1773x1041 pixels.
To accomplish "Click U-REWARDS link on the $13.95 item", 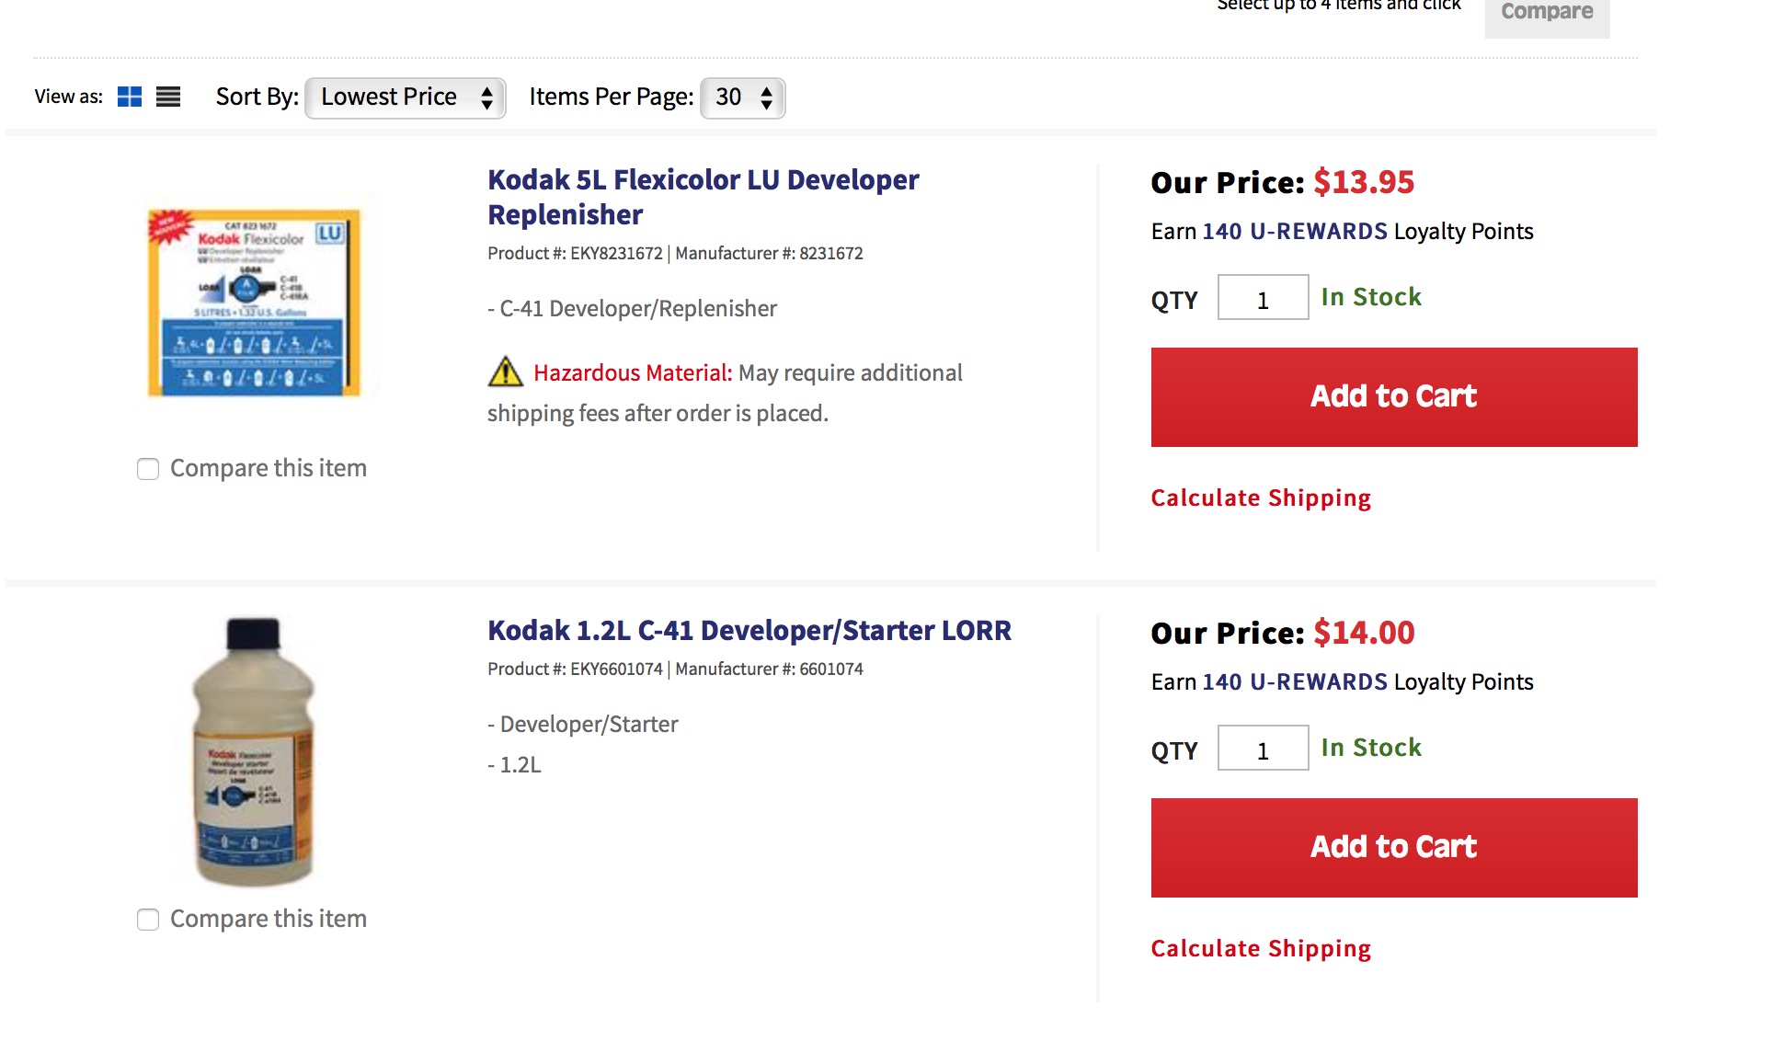I will (x=1295, y=232).
